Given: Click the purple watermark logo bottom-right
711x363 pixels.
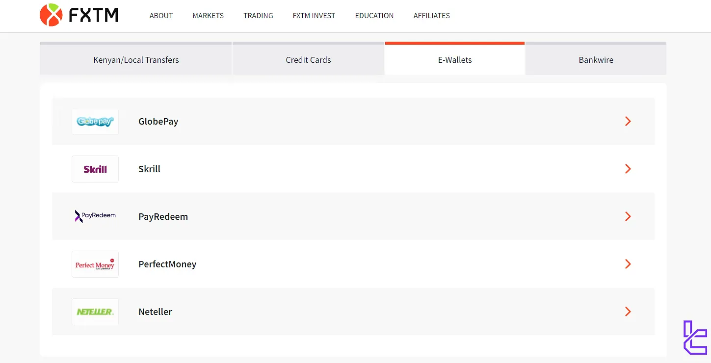Looking at the screenshot, I should point(695,337).
